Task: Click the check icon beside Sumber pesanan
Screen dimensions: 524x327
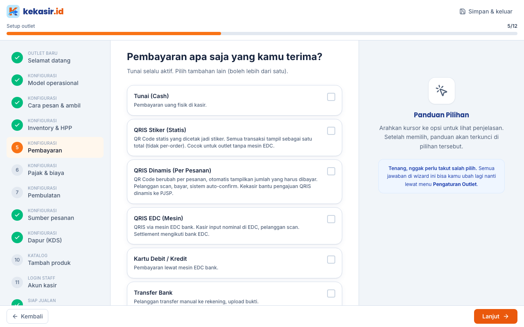Action: (17, 215)
